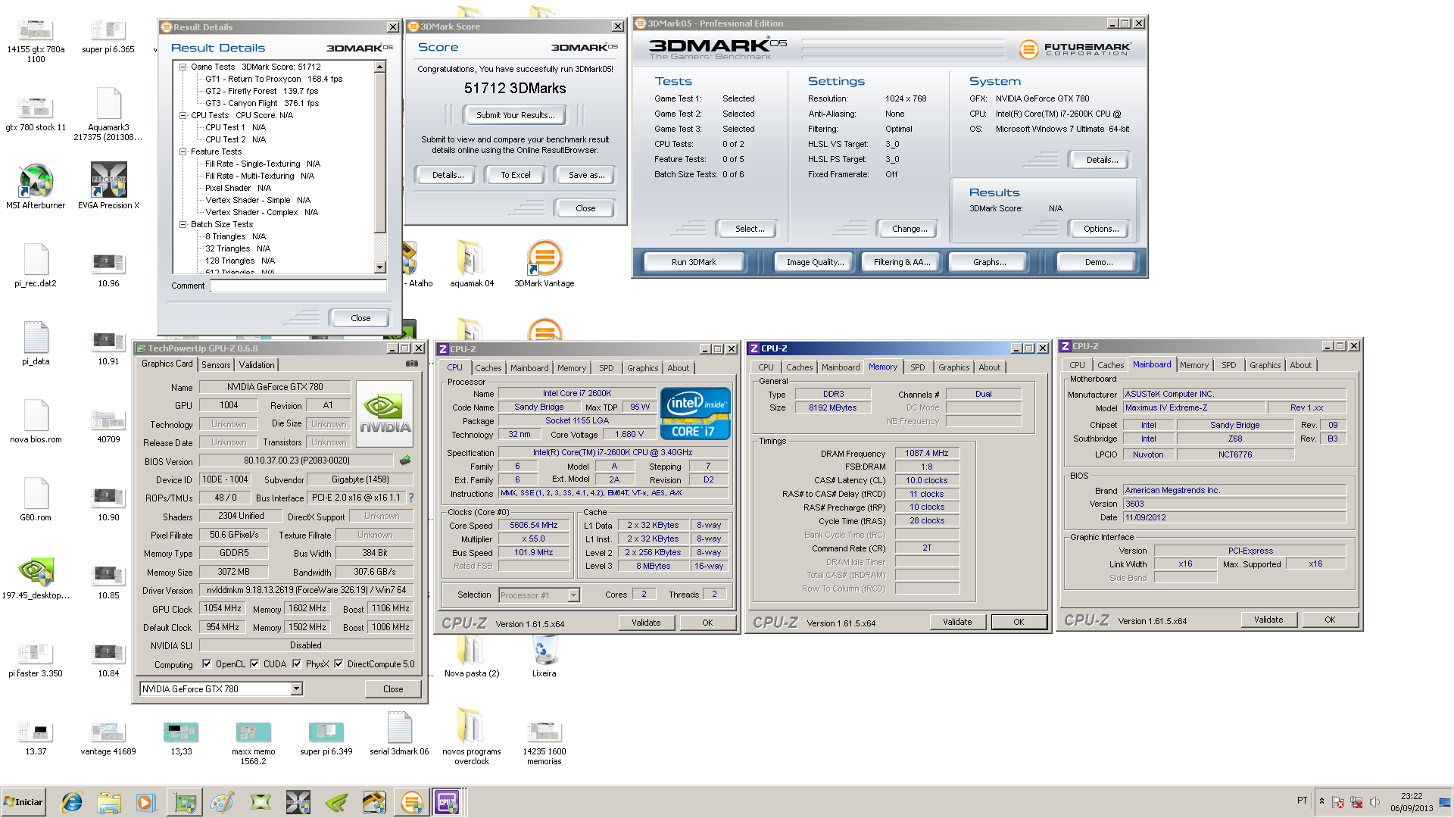Open NVIDIA green logo icon in taskbar
1454x818 pixels.
click(x=336, y=802)
